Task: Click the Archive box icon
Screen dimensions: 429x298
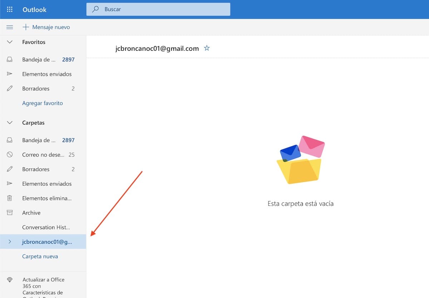Action: [10, 213]
